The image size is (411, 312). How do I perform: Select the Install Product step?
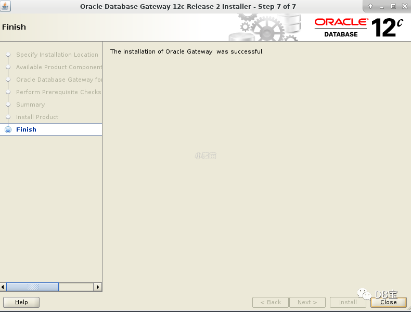[37, 117]
